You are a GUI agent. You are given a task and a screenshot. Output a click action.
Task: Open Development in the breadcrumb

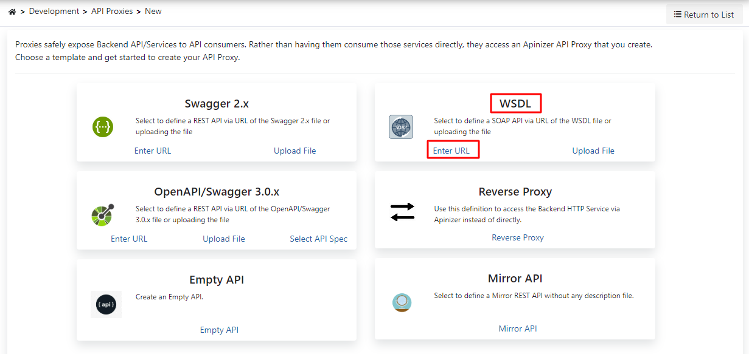click(x=54, y=12)
